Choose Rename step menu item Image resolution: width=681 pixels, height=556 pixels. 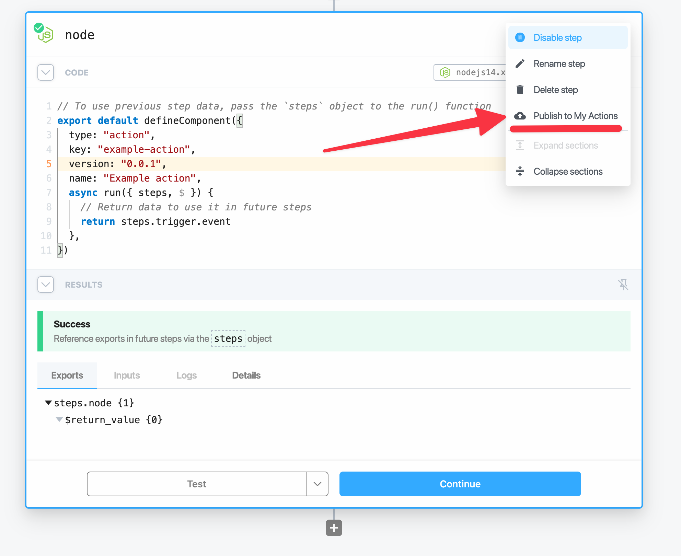tap(568, 63)
